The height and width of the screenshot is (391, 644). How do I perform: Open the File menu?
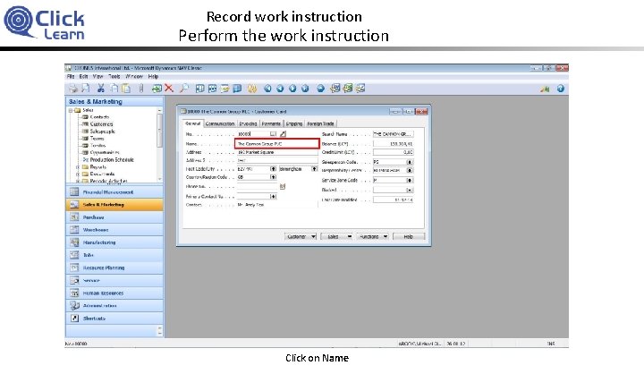pos(71,76)
